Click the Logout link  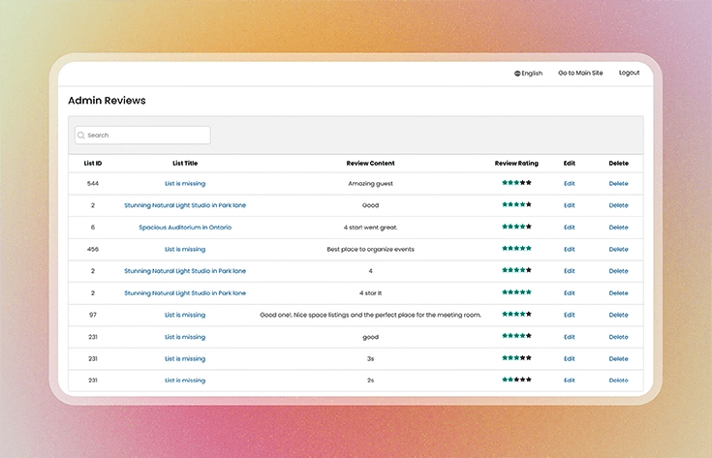[629, 73]
